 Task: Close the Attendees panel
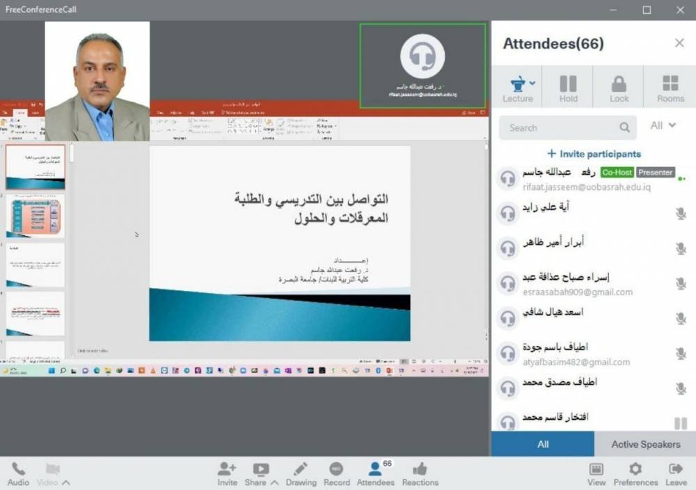click(x=679, y=43)
